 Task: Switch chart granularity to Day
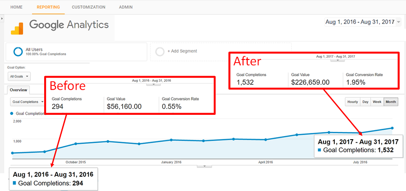coord(365,102)
